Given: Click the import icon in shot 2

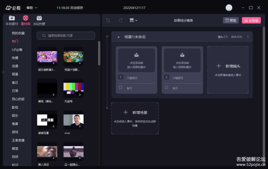Looking at the screenshot, I should 182,55.
